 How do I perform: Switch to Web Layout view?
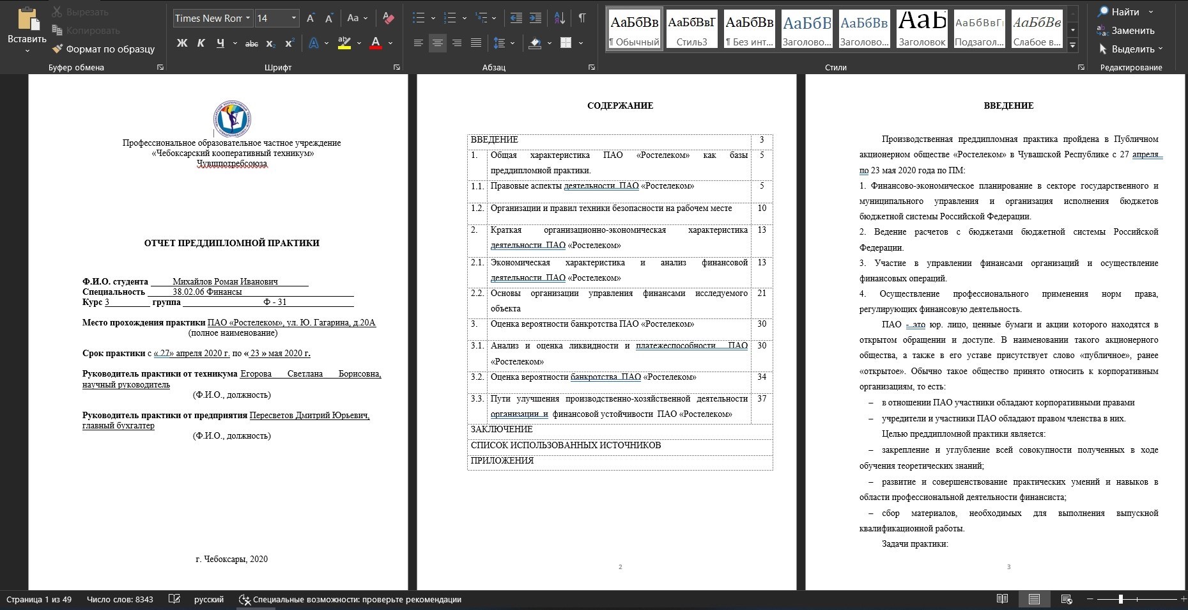coord(1066,599)
